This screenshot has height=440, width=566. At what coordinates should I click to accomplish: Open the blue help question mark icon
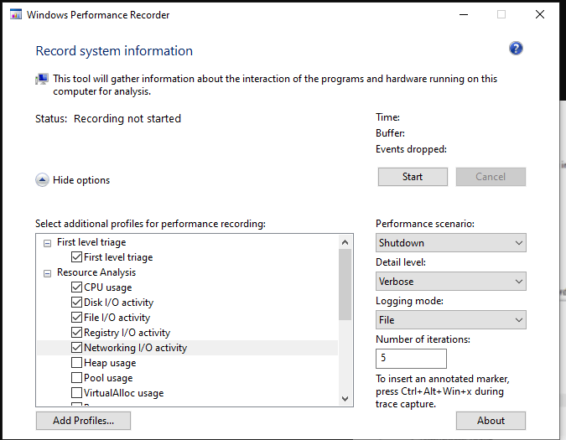point(516,49)
